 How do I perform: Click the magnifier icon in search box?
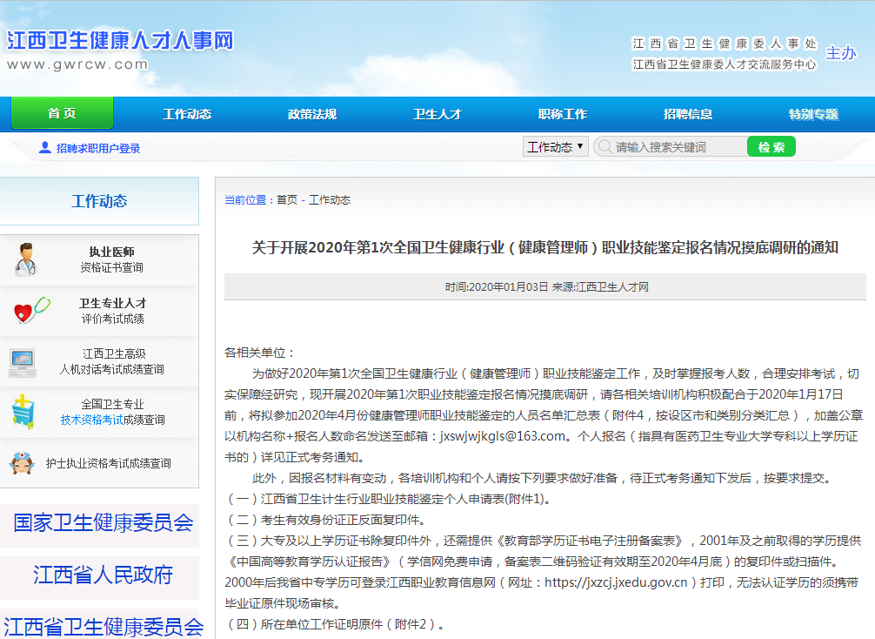pos(604,147)
